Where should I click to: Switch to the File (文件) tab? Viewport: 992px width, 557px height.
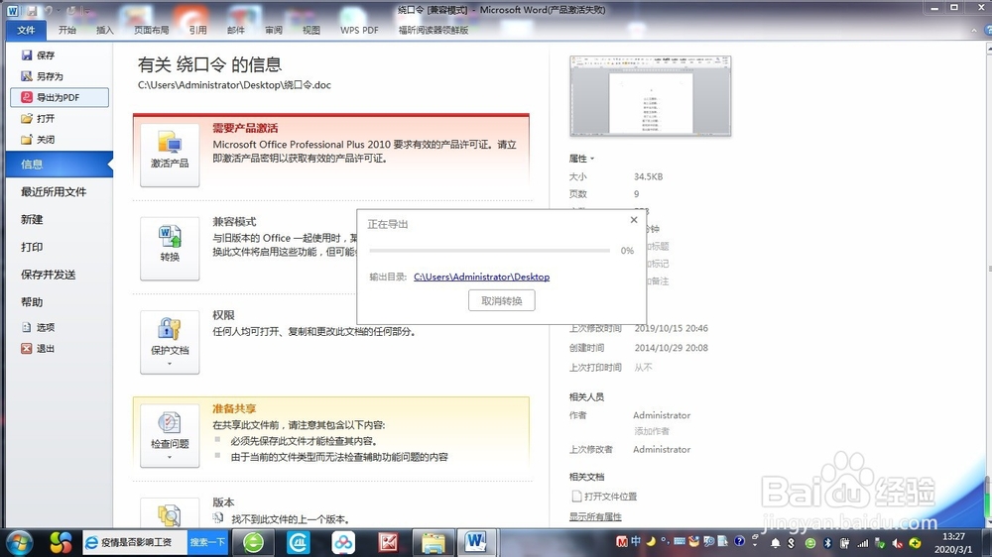click(26, 30)
